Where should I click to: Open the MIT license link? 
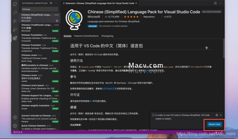pyautogui.click(x=91, y=101)
